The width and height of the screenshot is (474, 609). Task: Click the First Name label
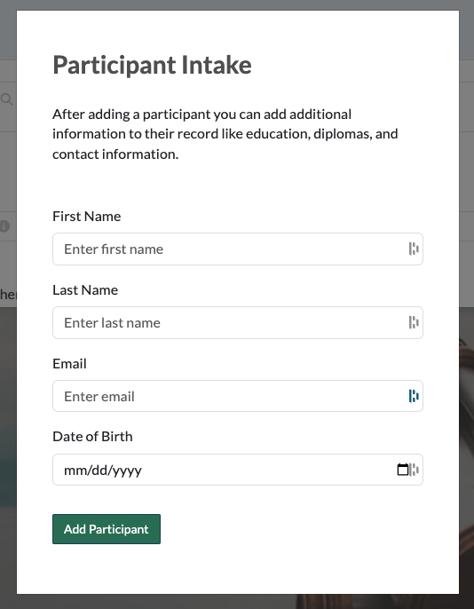click(x=87, y=217)
